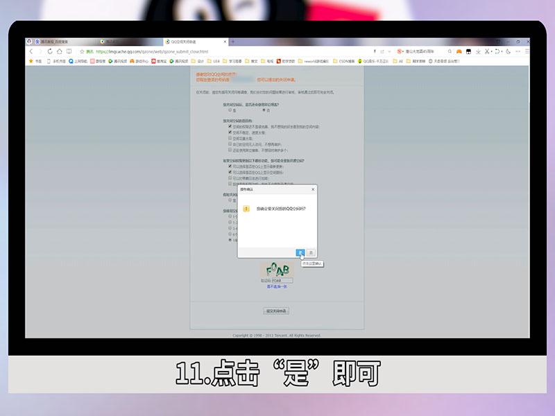The width and height of the screenshot is (555, 416).
Task: Click the 提交关闭申请 submit button
Action: coord(276,311)
